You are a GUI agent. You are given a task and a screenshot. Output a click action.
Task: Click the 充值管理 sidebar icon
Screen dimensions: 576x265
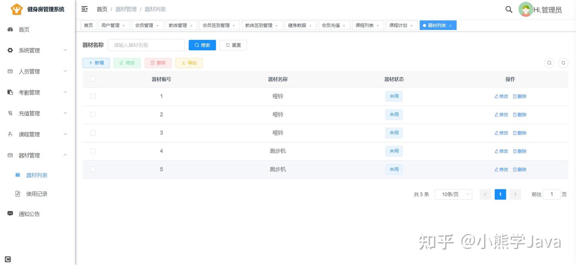[x=10, y=113]
